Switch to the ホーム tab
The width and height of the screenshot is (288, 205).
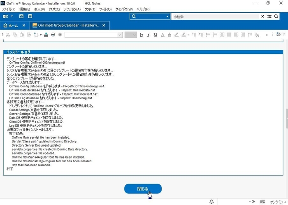tap(11, 25)
